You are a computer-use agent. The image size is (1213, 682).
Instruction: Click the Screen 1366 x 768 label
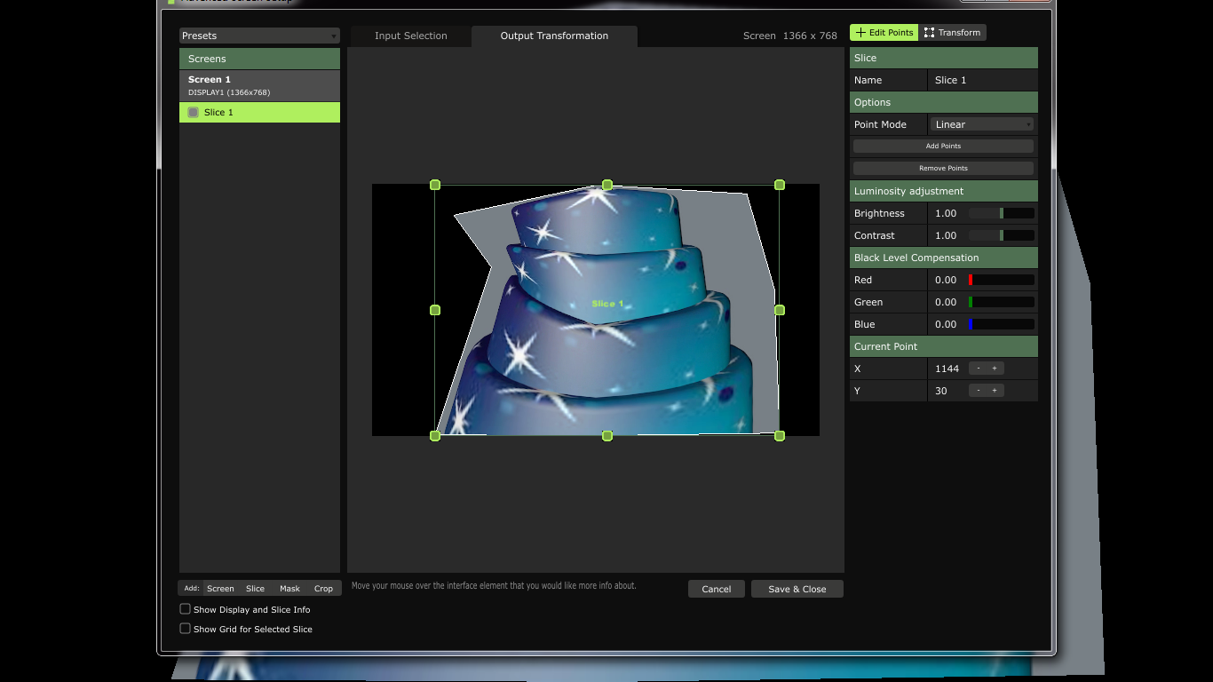pyautogui.click(x=790, y=36)
